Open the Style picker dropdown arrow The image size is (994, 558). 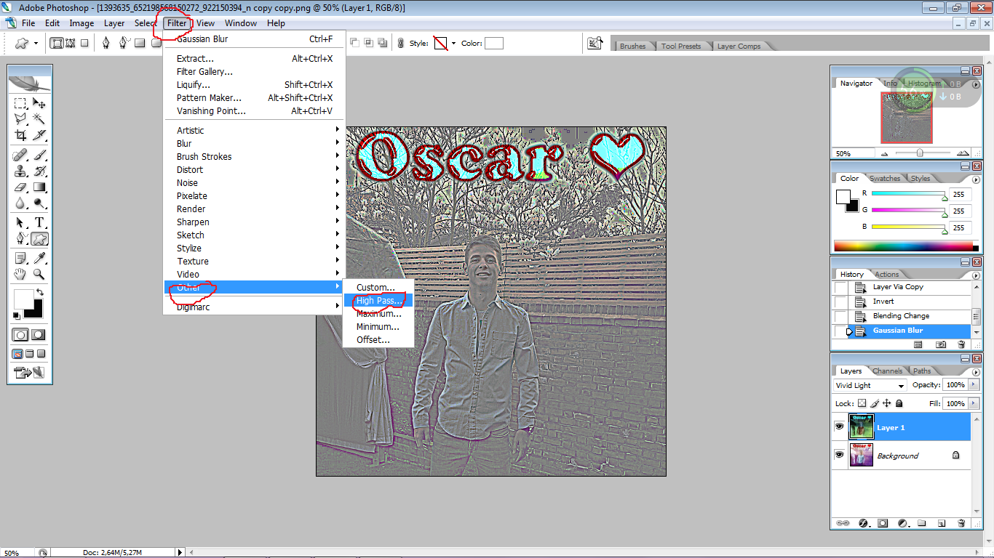click(453, 44)
